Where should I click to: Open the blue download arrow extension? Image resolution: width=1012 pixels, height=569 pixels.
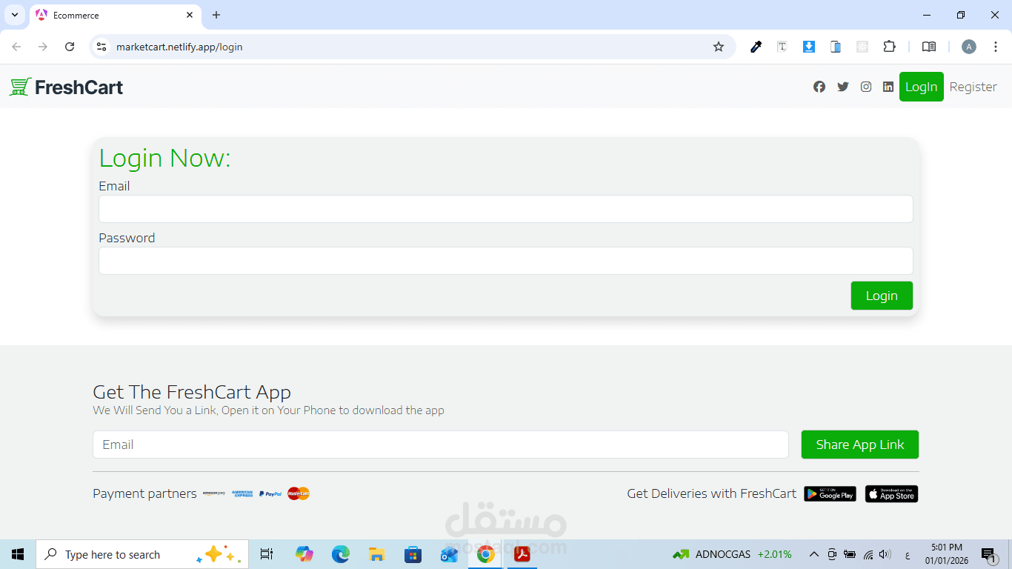click(809, 47)
